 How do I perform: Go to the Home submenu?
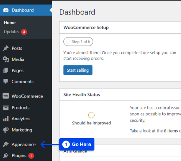(10, 23)
